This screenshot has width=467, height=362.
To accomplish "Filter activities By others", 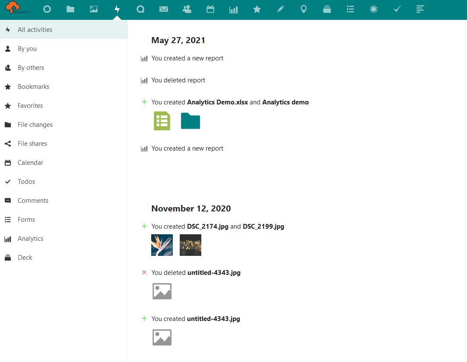I will [64, 67].
